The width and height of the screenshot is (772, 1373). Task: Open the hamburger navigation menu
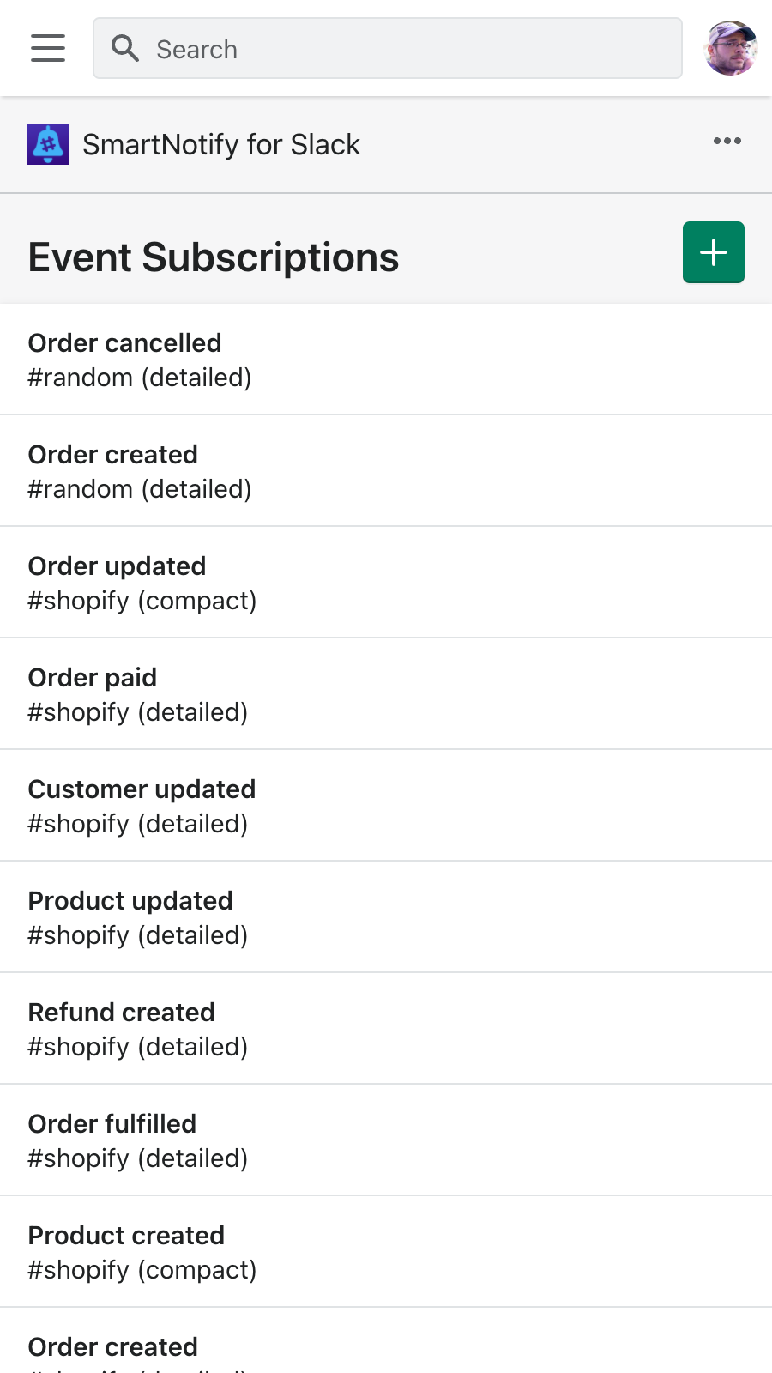tap(47, 49)
